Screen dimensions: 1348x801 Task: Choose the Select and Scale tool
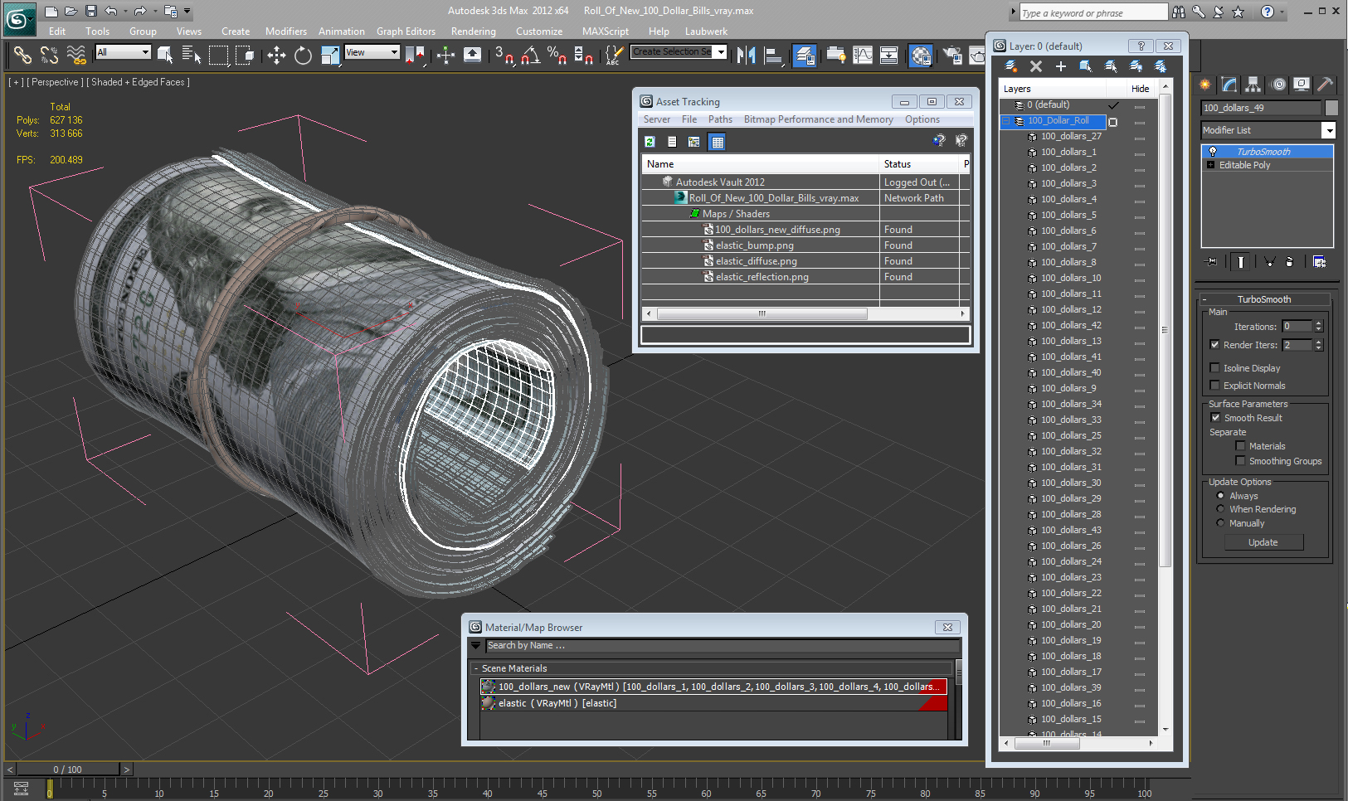coord(330,56)
